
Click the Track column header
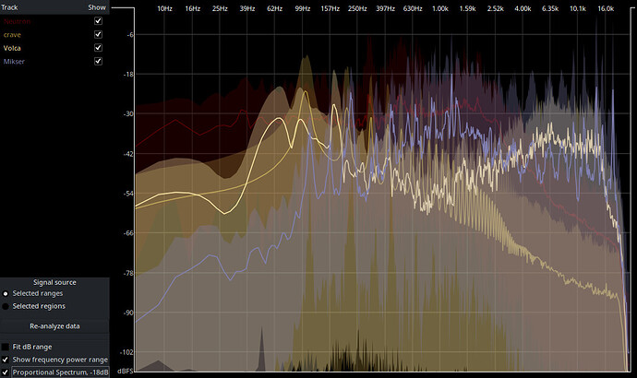click(11, 6)
